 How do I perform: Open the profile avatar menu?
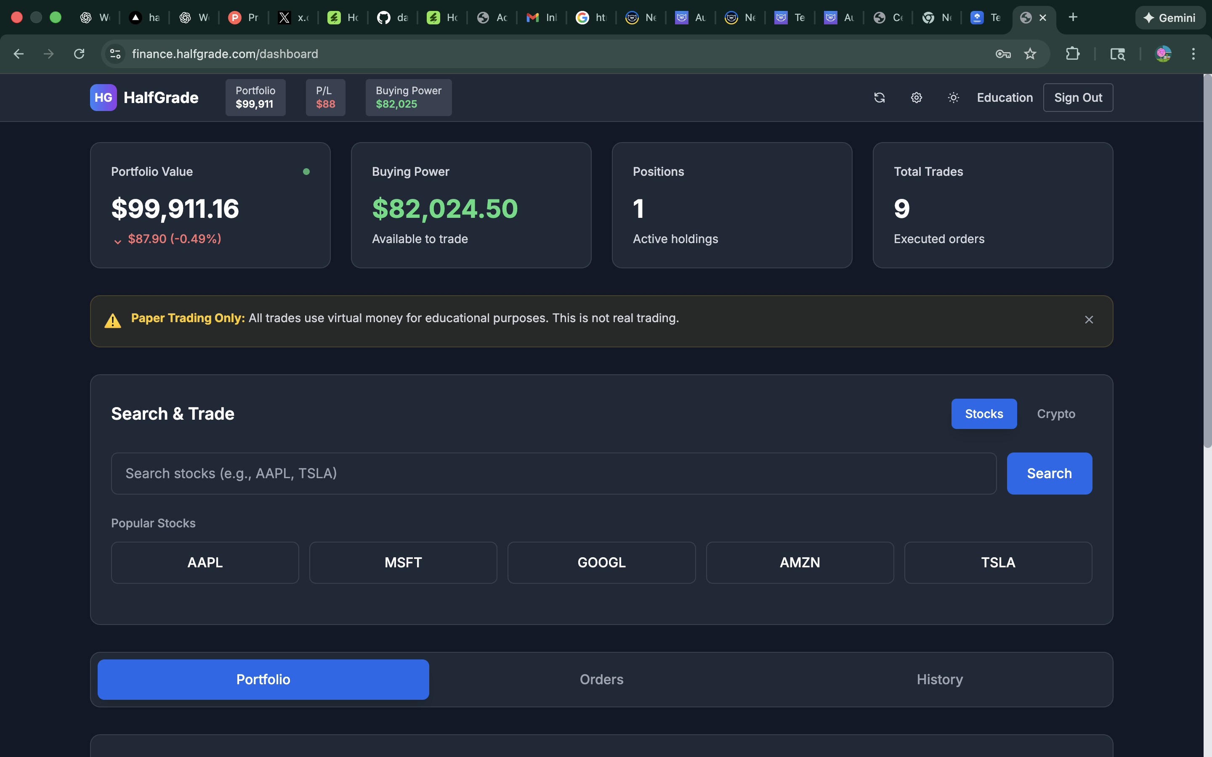tap(1164, 53)
